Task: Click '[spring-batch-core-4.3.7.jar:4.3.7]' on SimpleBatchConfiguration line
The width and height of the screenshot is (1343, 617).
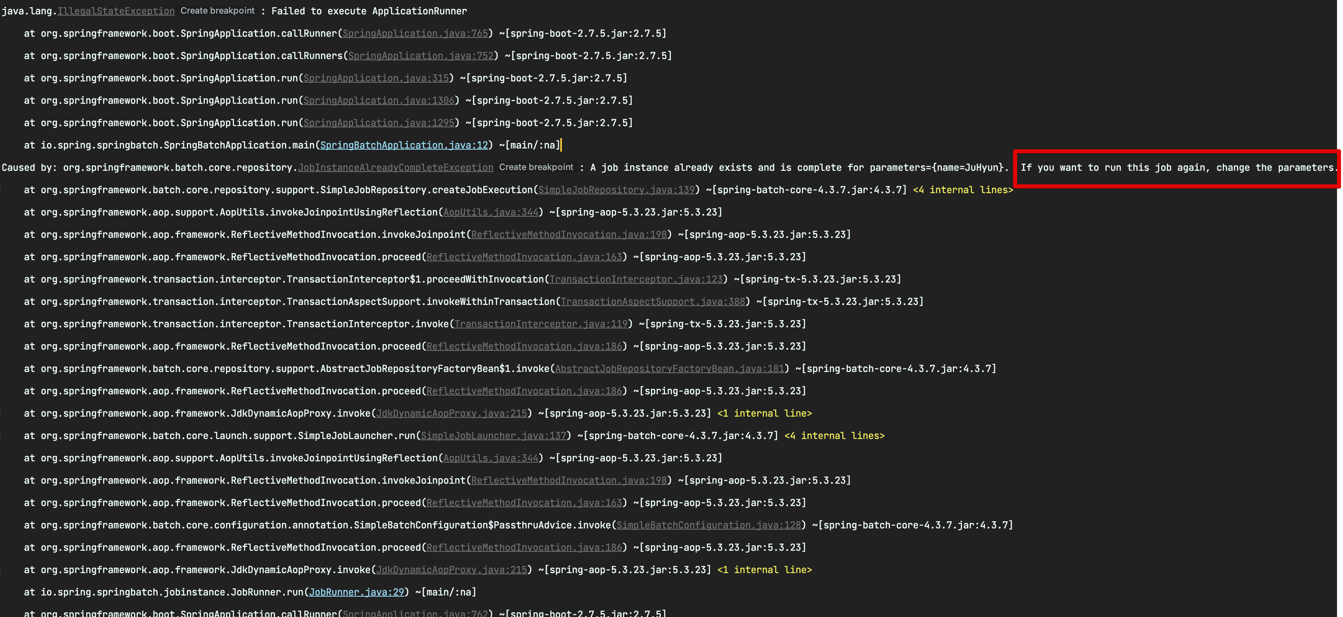Action: click(x=915, y=525)
